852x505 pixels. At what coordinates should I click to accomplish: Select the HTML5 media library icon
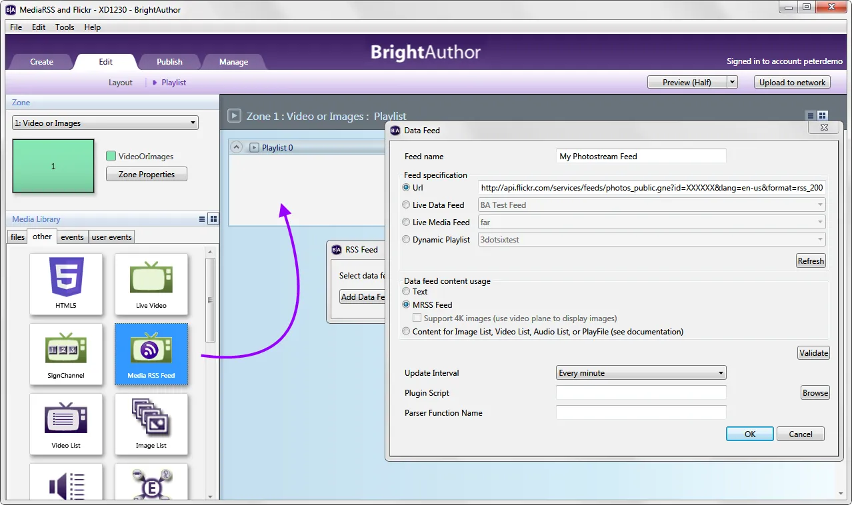coord(66,284)
